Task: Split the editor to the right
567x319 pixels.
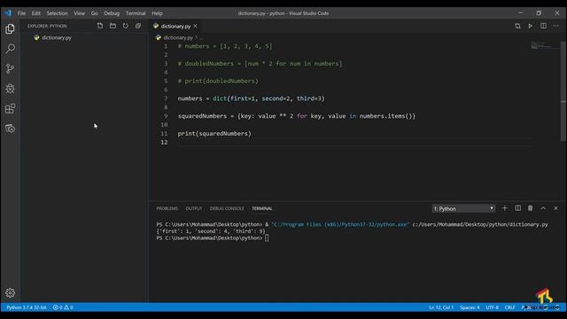Action: (x=543, y=26)
